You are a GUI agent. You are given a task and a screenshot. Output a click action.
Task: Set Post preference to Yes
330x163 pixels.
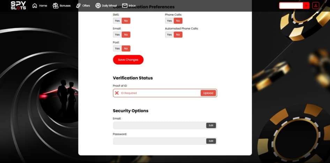(117, 48)
